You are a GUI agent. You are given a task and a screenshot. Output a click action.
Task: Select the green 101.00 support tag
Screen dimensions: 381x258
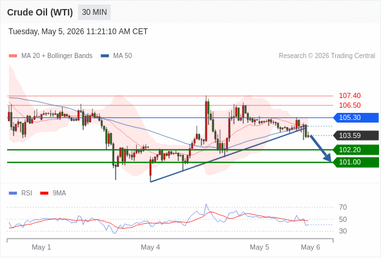tap(356, 162)
